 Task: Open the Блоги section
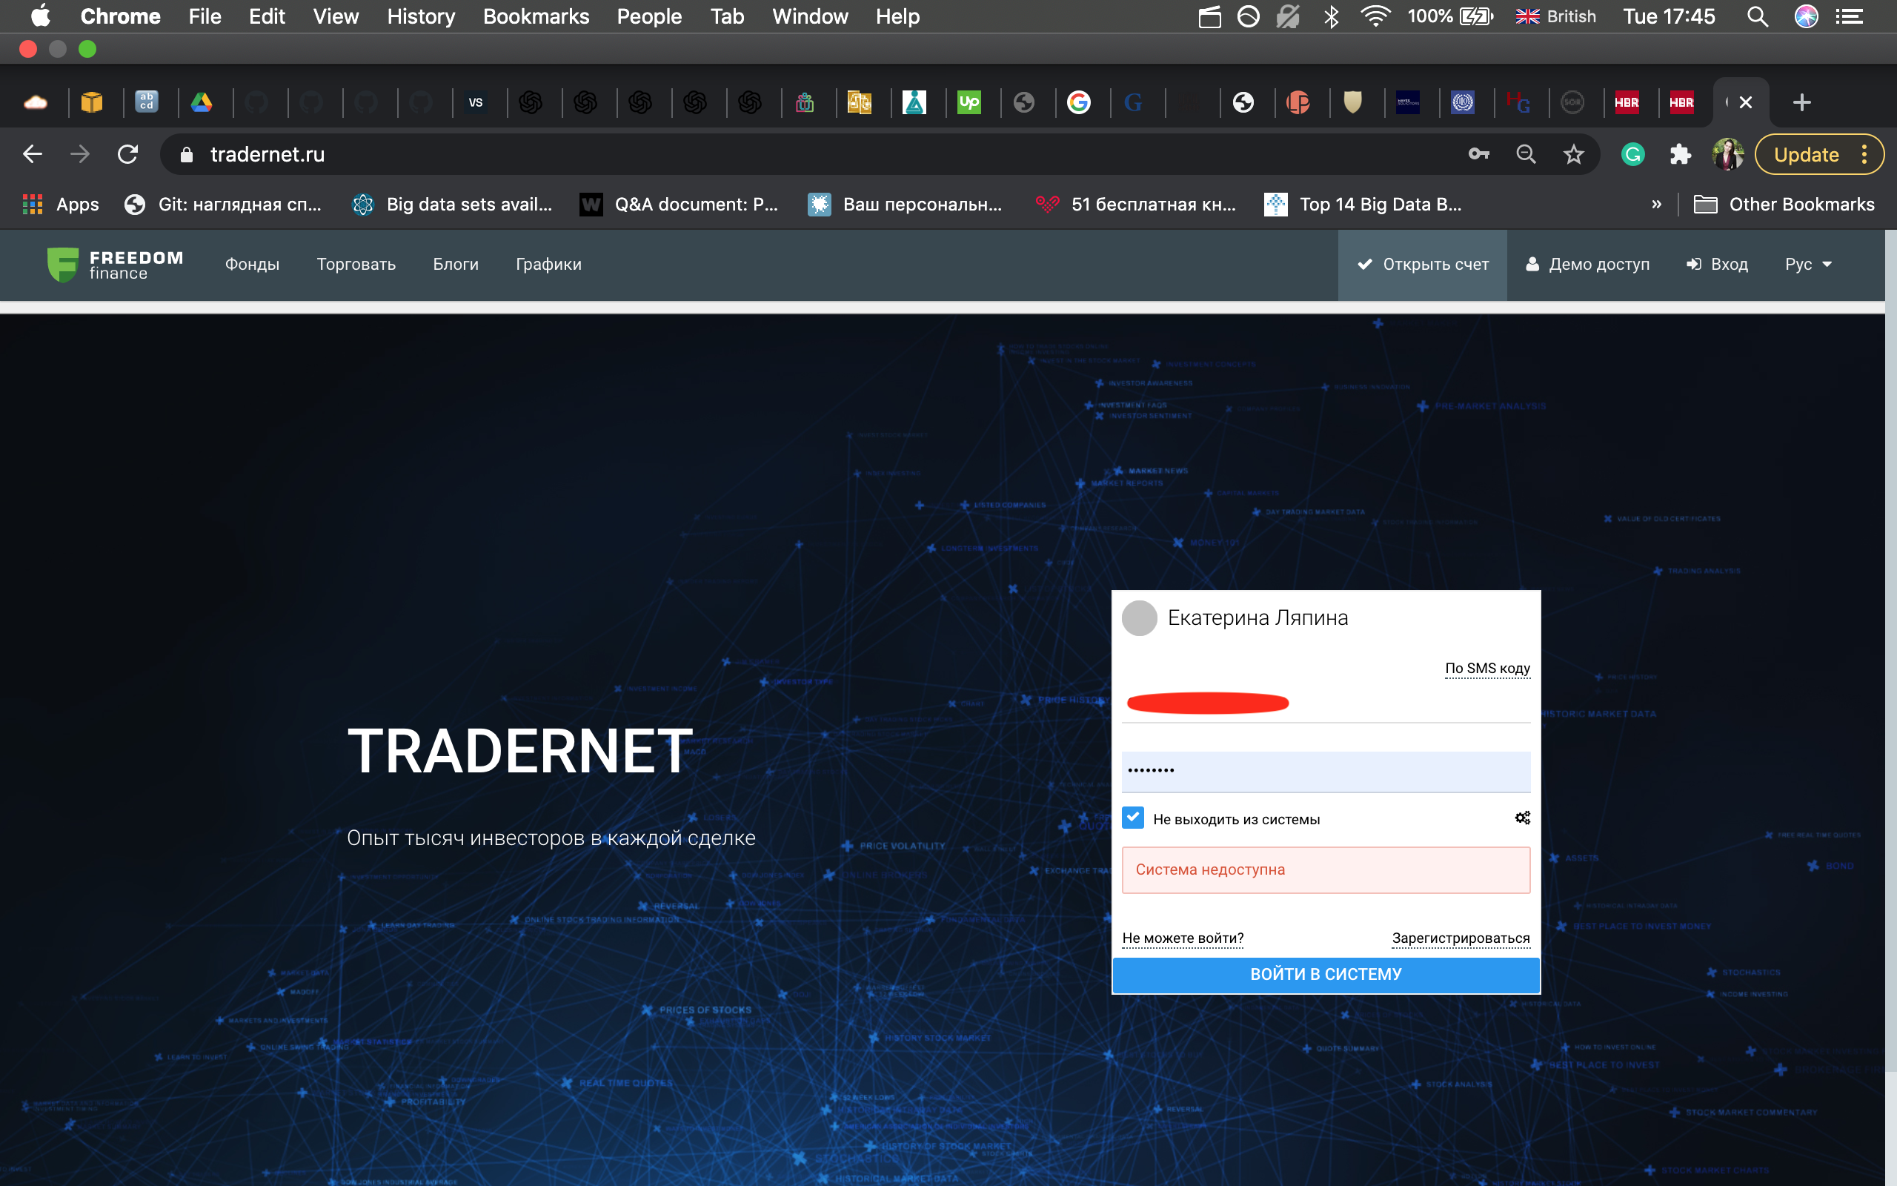pos(456,265)
